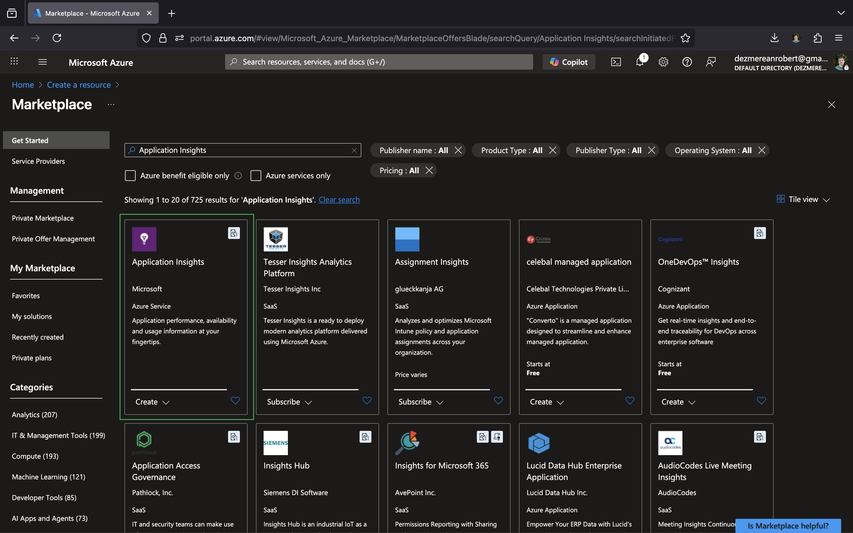Open the Subscribe dropdown on Assignment Insights
This screenshot has width=853, height=533.
[420, 402]
